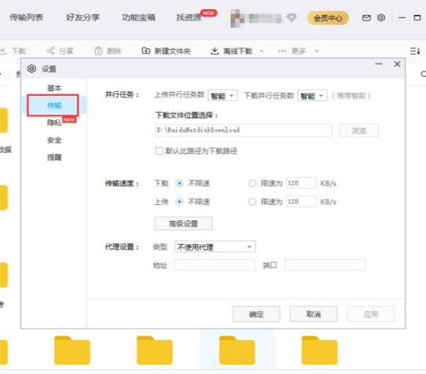Select the highlighted third yellow folder
This screenshot has height=374, width=426.
pyautogui.click(x=237, y=351)
